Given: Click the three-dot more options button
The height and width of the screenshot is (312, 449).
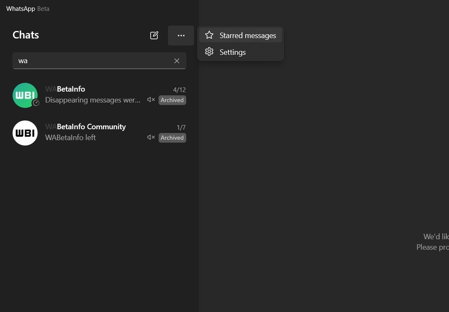Looking at the screenshot, I should tap(181, 36).
